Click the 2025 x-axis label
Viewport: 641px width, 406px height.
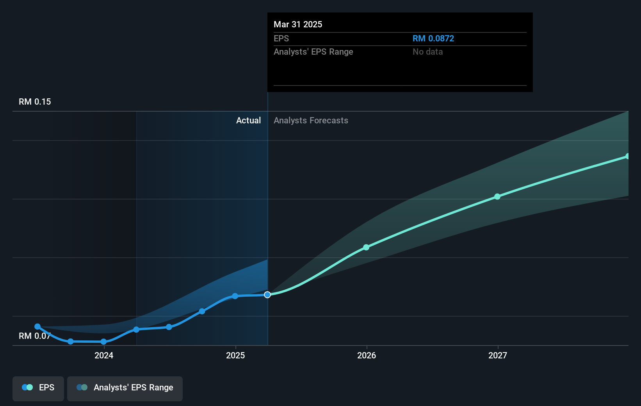(235, 355)
